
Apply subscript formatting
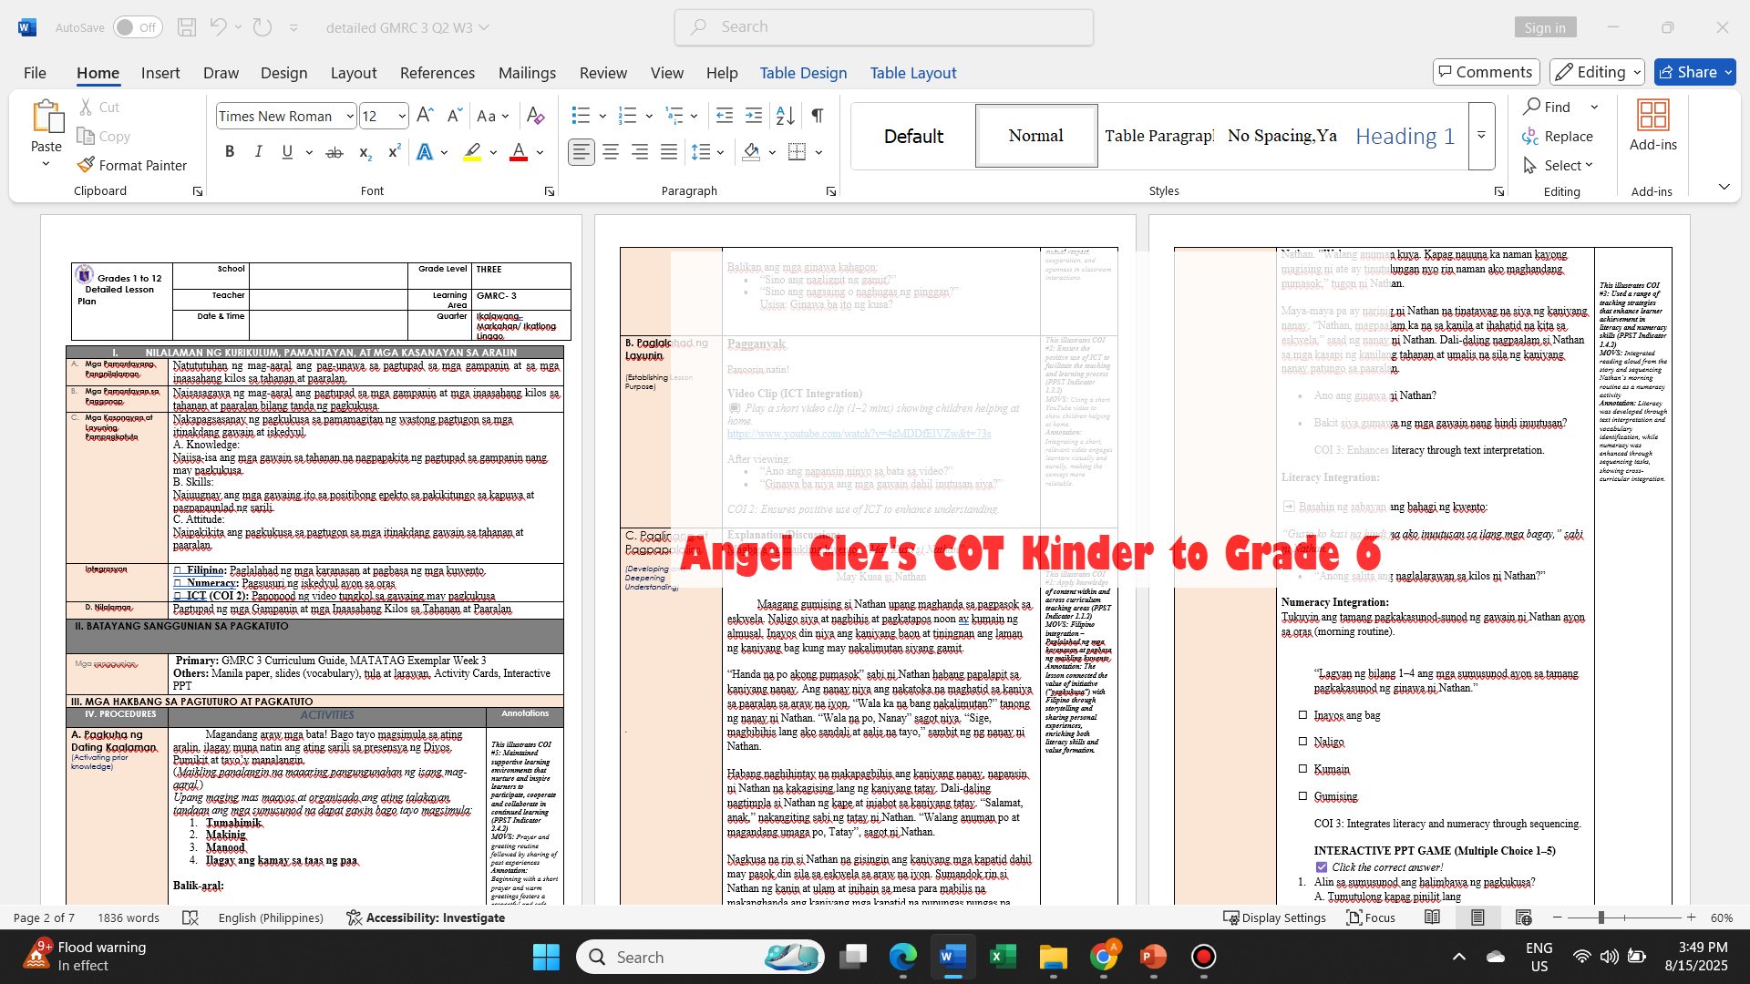(365, 152)
